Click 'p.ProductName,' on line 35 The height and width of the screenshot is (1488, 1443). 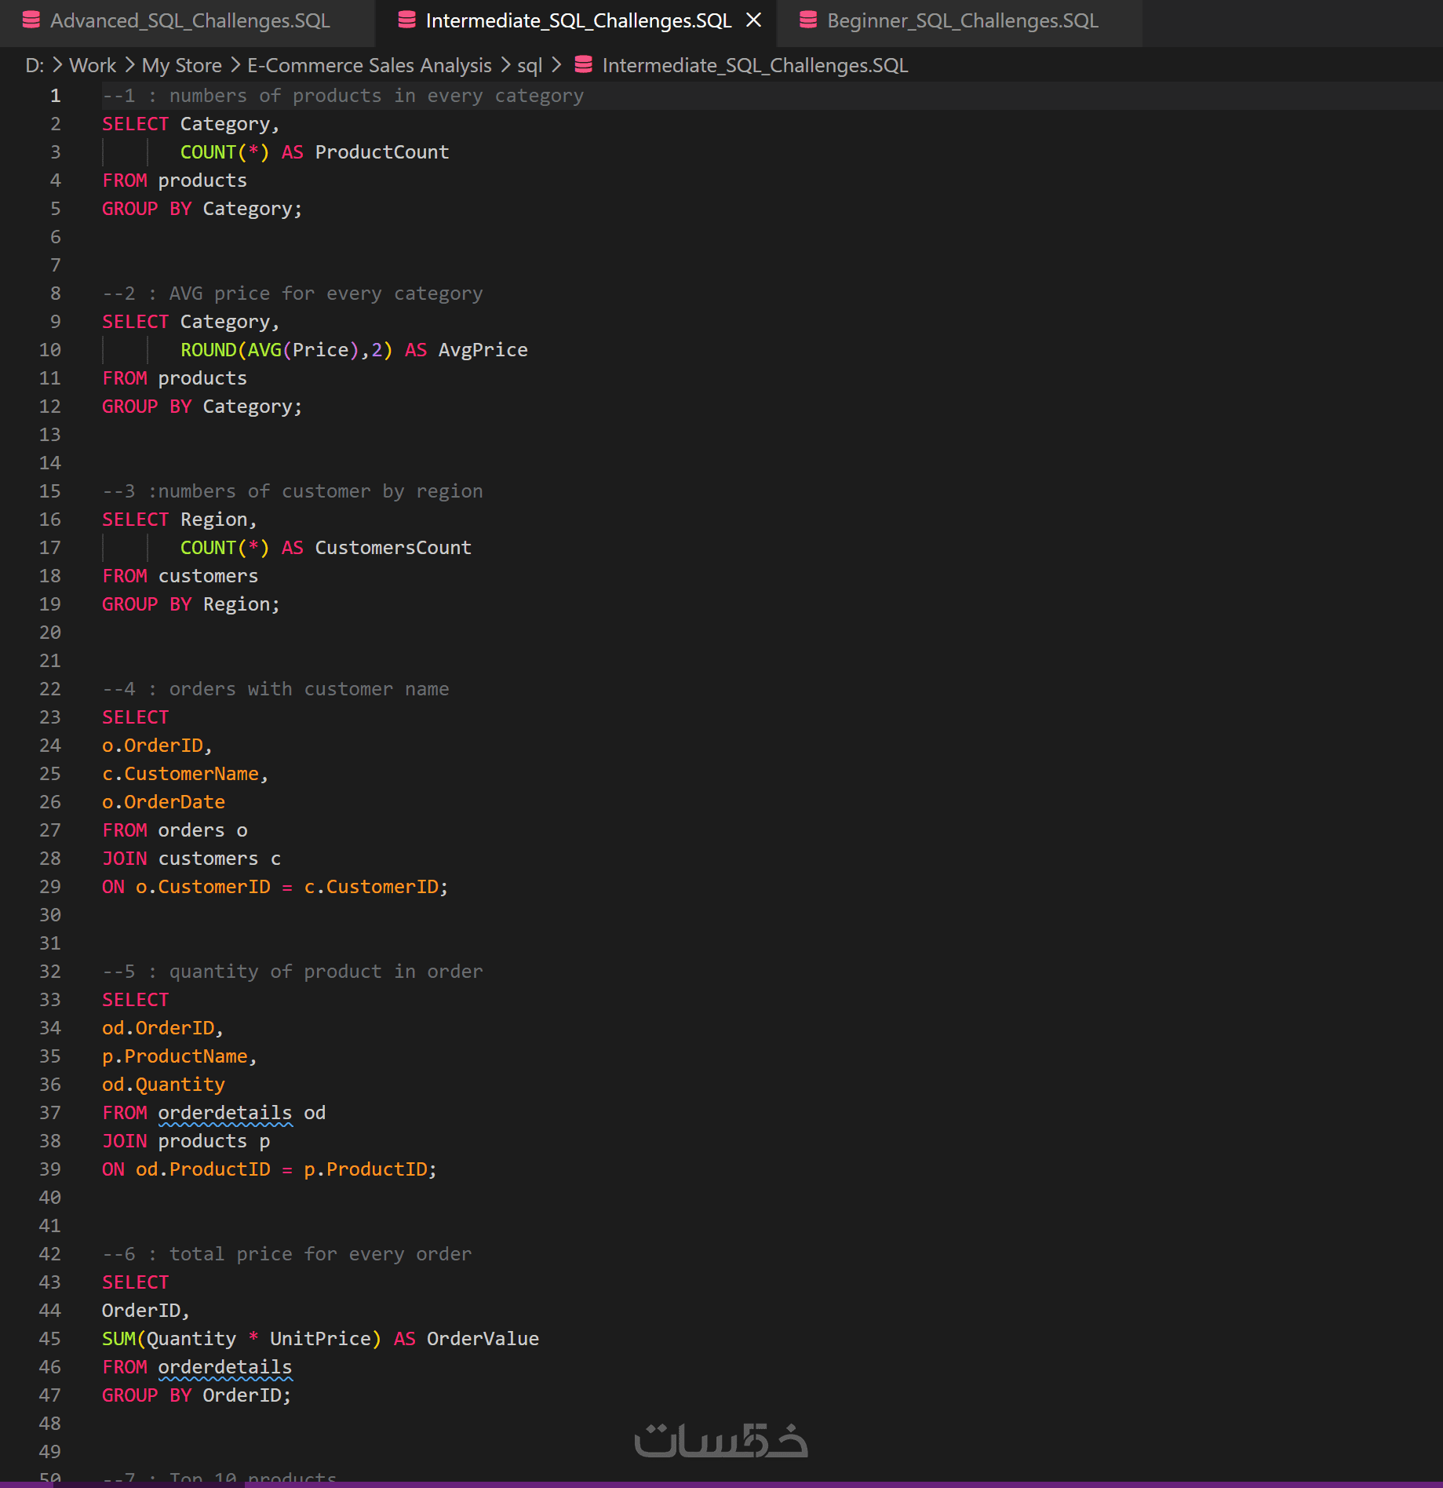click(180, 1056)
